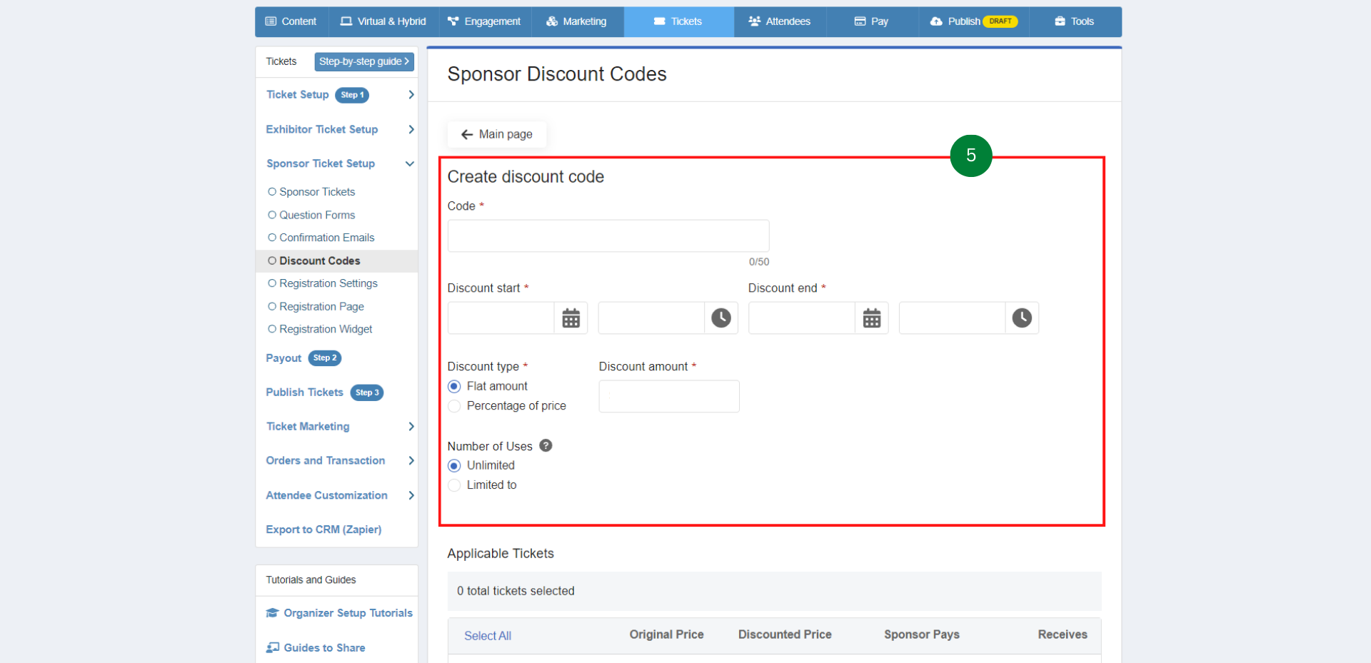The image size is (1371, 663).
Task: Select the Limited to radio option
Action: pos(454,485)
